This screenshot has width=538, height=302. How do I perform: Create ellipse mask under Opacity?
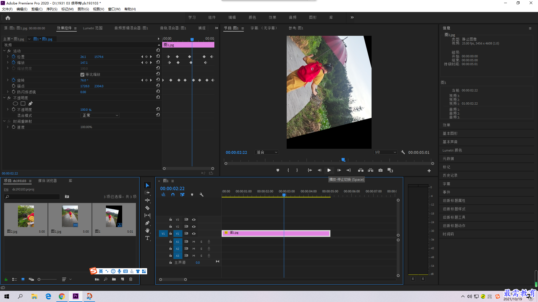tap(15, 103)
